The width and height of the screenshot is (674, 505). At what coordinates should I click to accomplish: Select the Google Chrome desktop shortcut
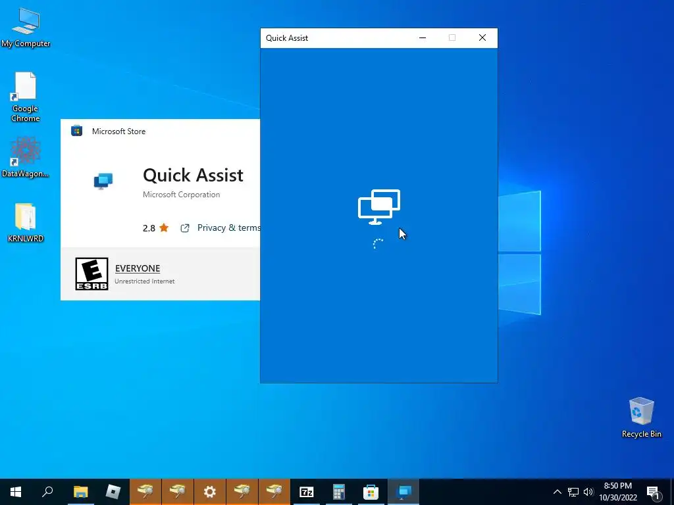click(26, 97)
